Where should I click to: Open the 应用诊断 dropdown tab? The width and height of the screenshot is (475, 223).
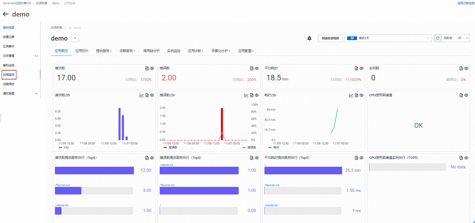coord(196,51)
